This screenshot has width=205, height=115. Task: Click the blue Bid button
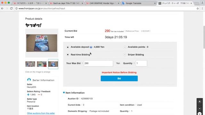[119, 79]
